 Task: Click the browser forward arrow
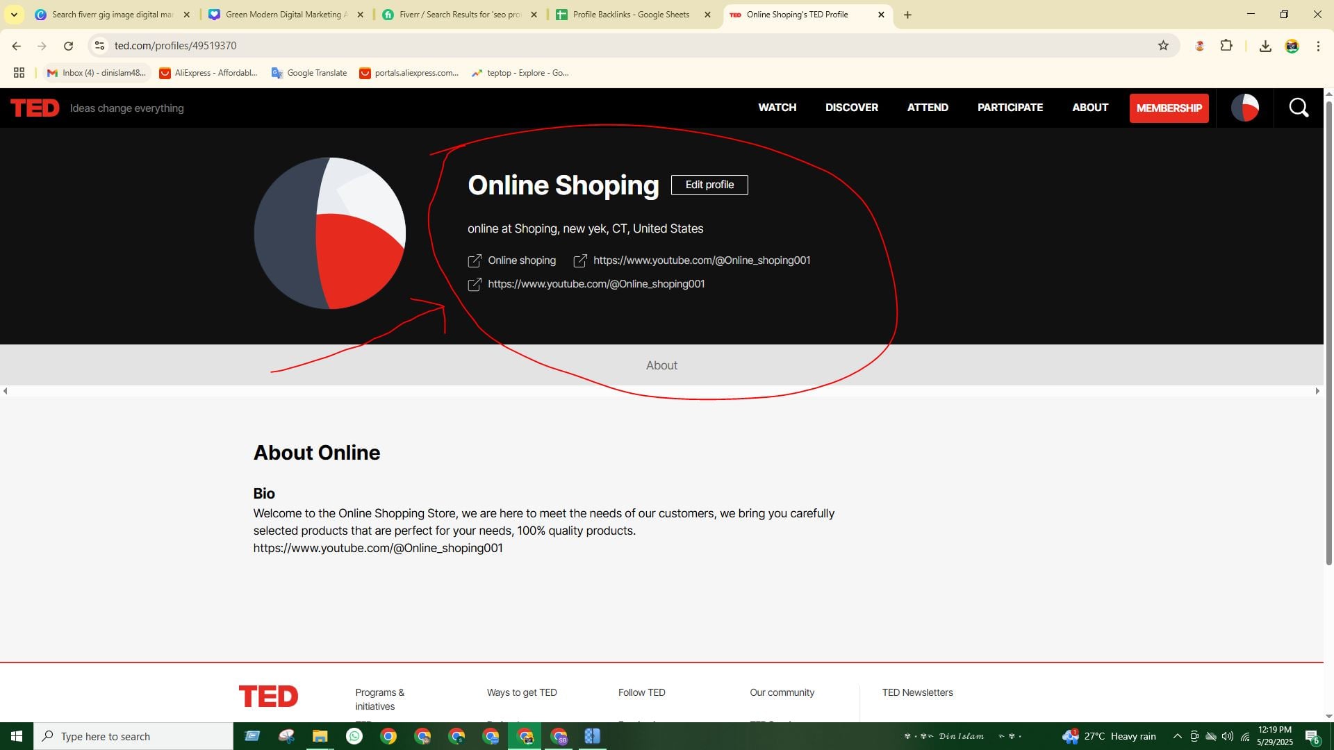[42, 46]
